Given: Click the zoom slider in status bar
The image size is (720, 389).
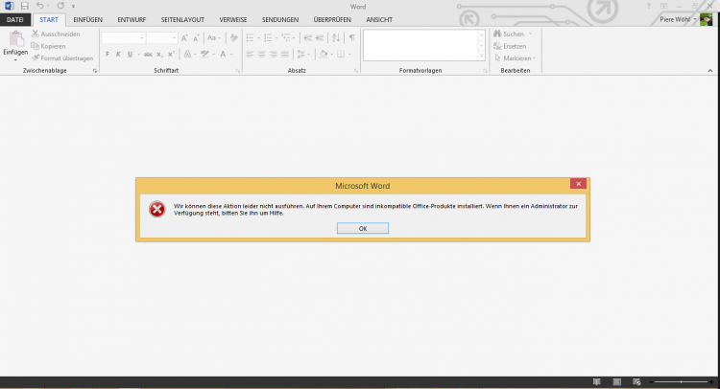Looking at the screenshot, I should click(681, 381).
